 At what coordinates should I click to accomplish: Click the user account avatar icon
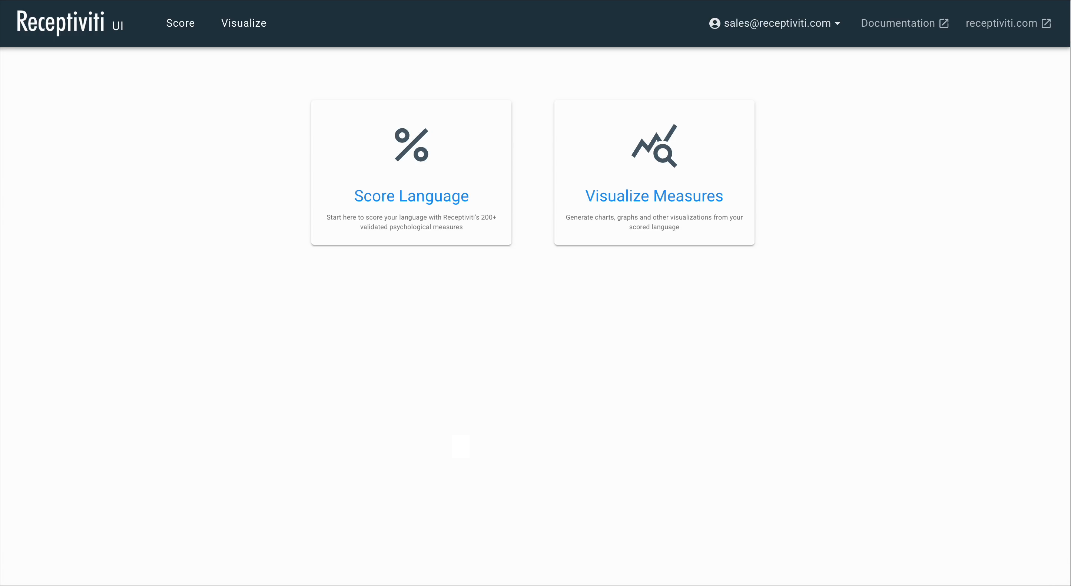coord(714,23)
